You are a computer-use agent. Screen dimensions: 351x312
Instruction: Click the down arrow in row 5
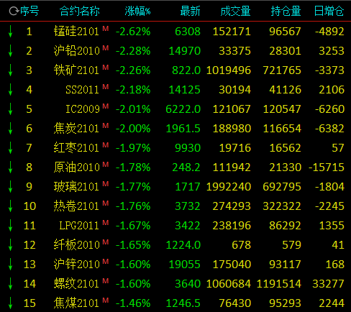[10, 109]
